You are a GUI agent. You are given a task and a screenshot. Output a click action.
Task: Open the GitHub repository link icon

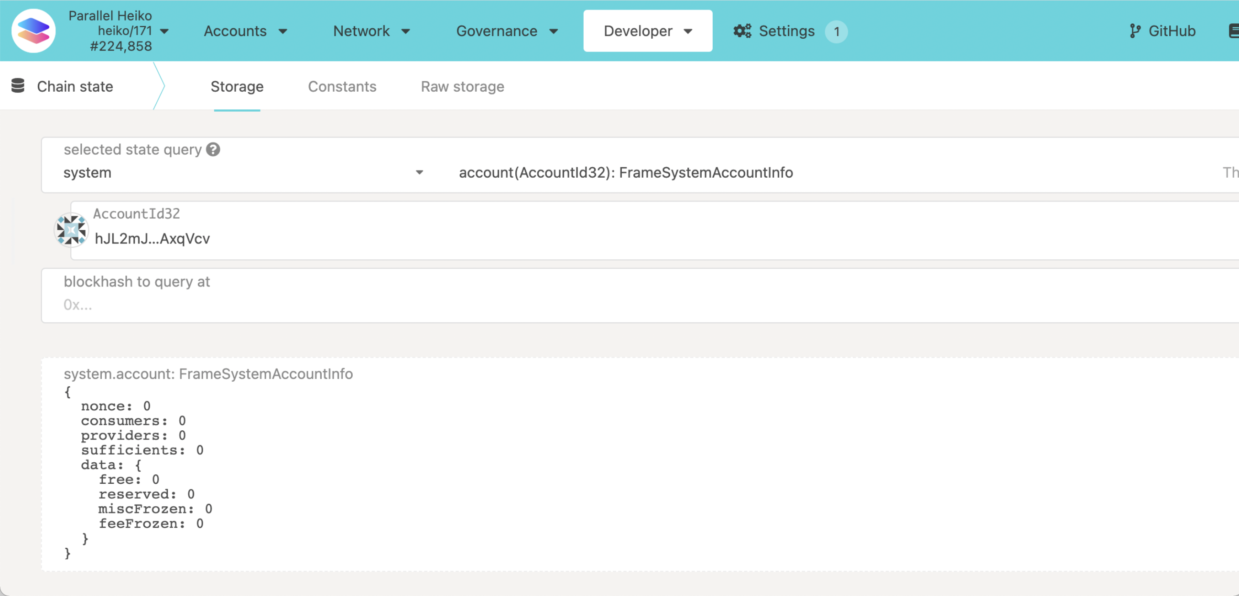tap(1136, 30)
